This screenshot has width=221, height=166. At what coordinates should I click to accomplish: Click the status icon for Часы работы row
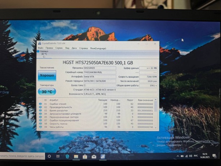[40, 127]
